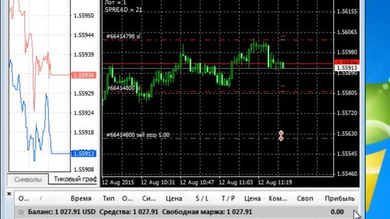Click the Баланс: 1 027.91 USD text
Image resolution: width=390 pixels, height=219 pixels.
tap(62, 212)
